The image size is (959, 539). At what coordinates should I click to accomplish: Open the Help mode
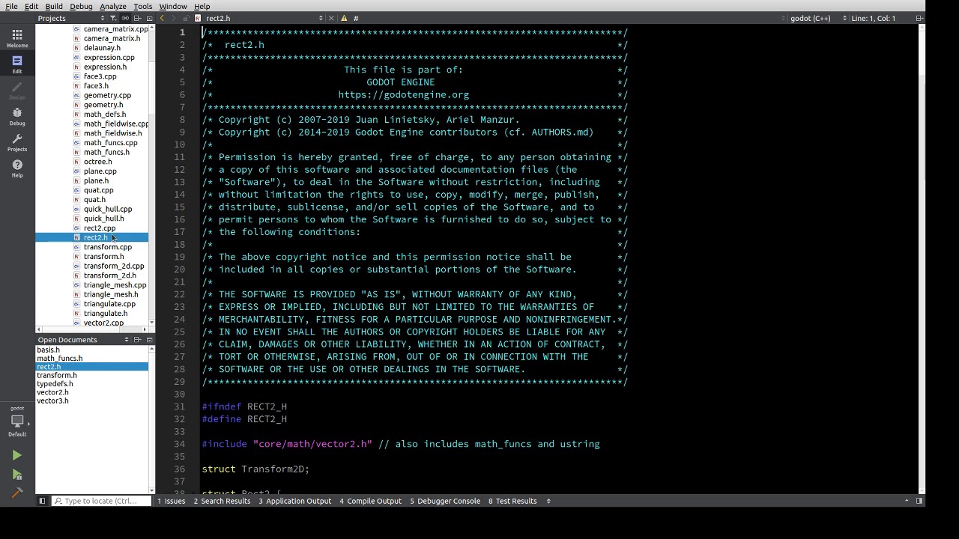(x=17, y=168)
